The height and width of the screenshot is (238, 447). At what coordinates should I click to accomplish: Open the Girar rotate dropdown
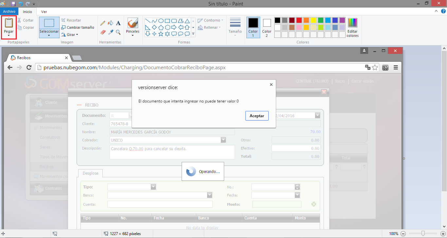pyautogui.click(x=70, y=35)
